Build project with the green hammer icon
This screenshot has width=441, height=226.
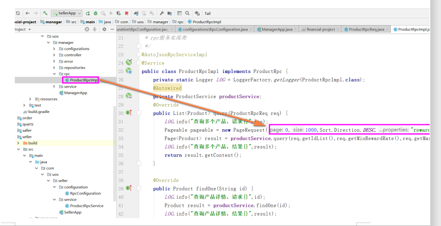[x=45, y=13]
